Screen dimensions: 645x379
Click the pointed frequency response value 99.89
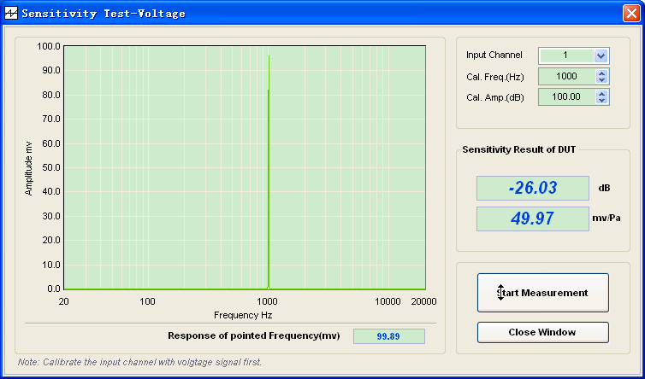389,336
